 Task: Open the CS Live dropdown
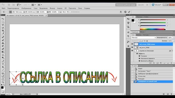pos(156,5)
